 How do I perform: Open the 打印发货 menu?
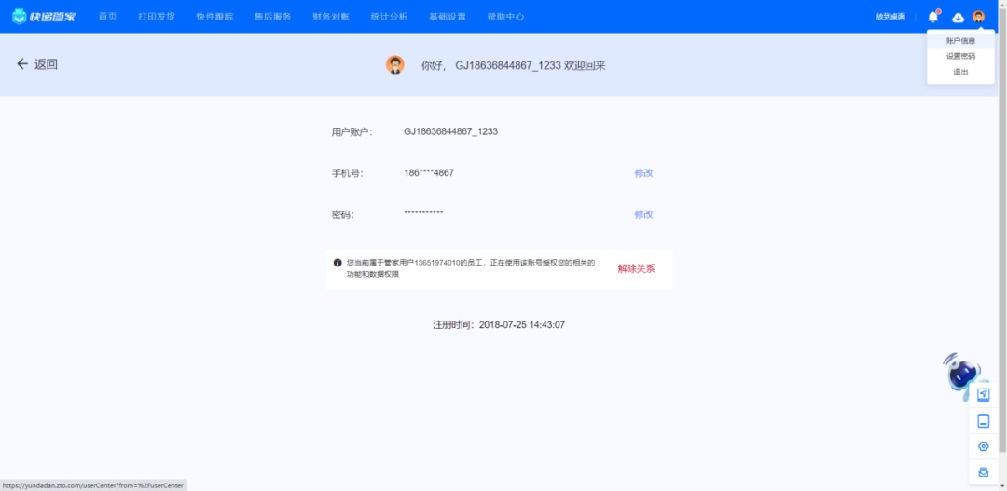tap(157, 17)
